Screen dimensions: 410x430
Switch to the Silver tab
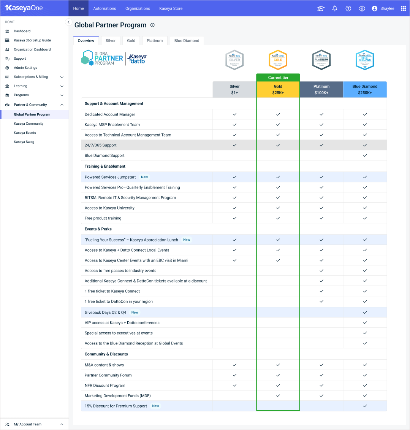pos(111,41)
